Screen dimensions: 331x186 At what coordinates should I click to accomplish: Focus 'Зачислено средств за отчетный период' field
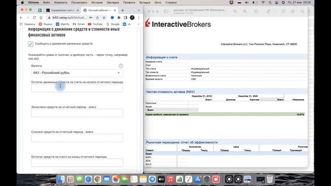point(77,113)
